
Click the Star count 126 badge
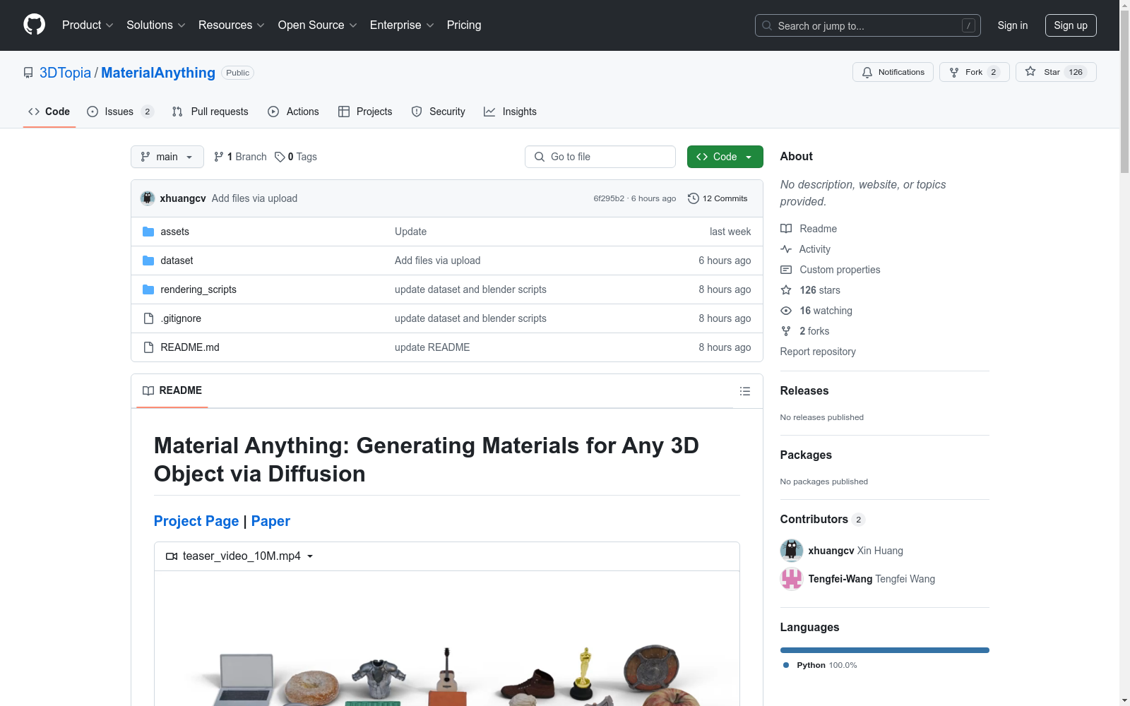tap(1076, 72)
